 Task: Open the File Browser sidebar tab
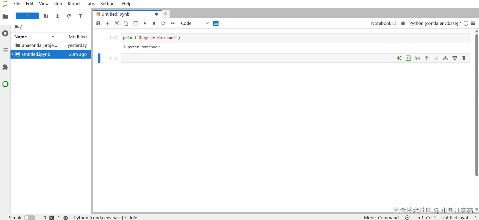pyautogui.click(x=5, y=17)
